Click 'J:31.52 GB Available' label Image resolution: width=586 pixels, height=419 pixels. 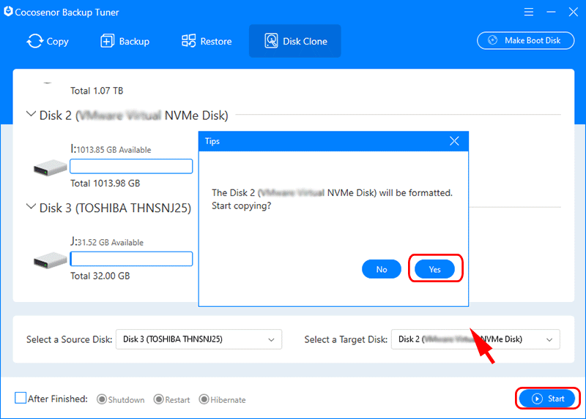107,242
